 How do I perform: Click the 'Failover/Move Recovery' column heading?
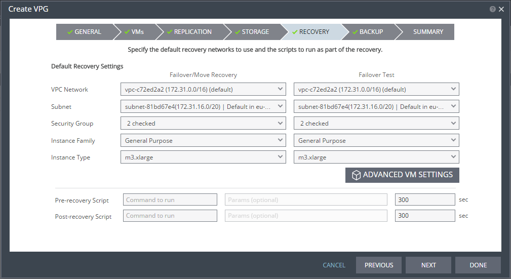tap(203, 75)
